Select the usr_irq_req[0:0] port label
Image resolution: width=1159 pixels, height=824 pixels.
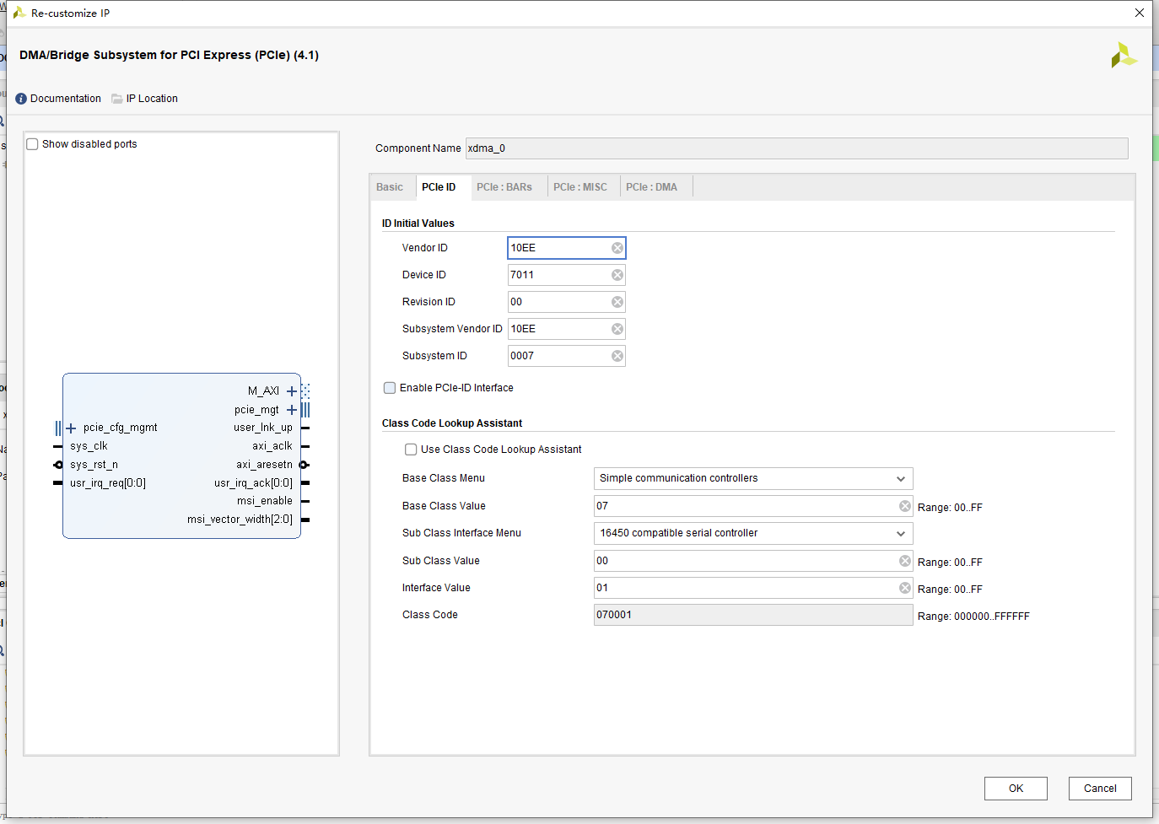pos(108,483)
